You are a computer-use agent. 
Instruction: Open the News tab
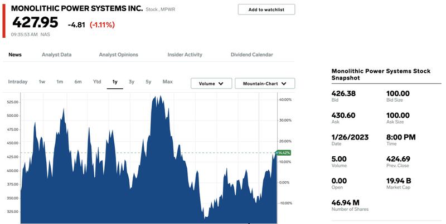pos(15,54)
